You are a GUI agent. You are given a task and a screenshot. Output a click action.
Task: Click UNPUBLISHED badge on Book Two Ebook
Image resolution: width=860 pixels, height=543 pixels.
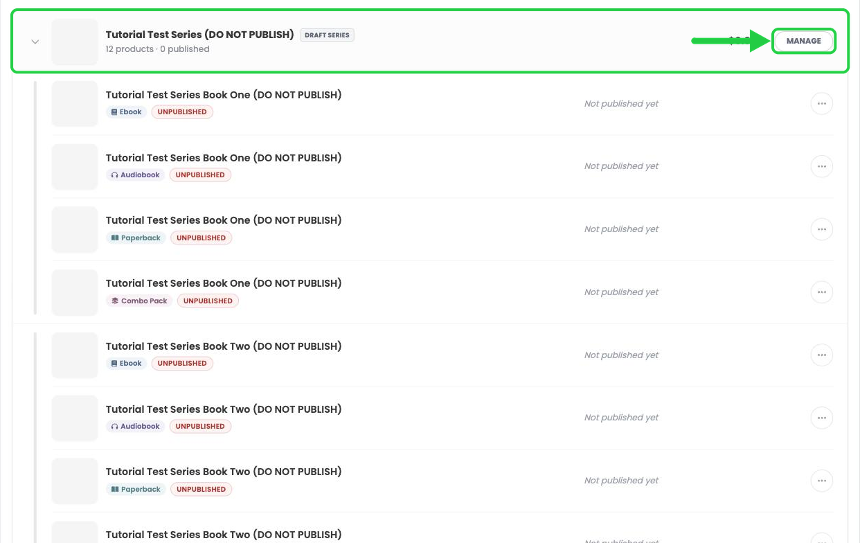[x=182, y=364]
